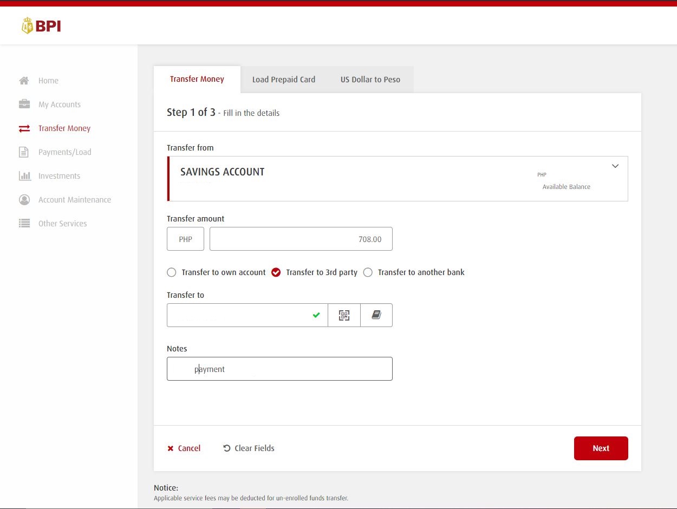Open Investments in the sidebar

point(59,176)
